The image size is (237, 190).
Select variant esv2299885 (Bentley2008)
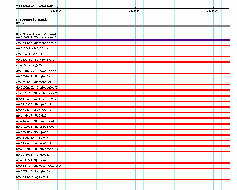coord(35,60)
